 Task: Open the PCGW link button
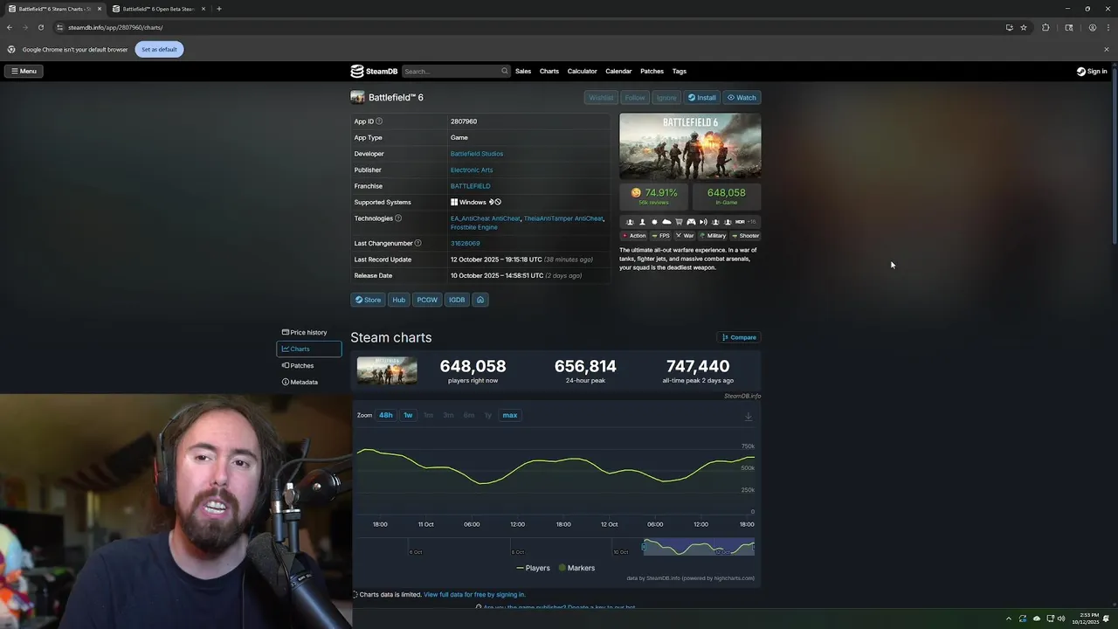coord(427,300)
